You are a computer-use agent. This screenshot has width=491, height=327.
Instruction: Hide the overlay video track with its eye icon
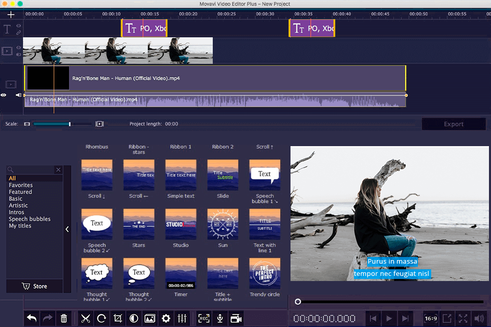pos(19,48)
